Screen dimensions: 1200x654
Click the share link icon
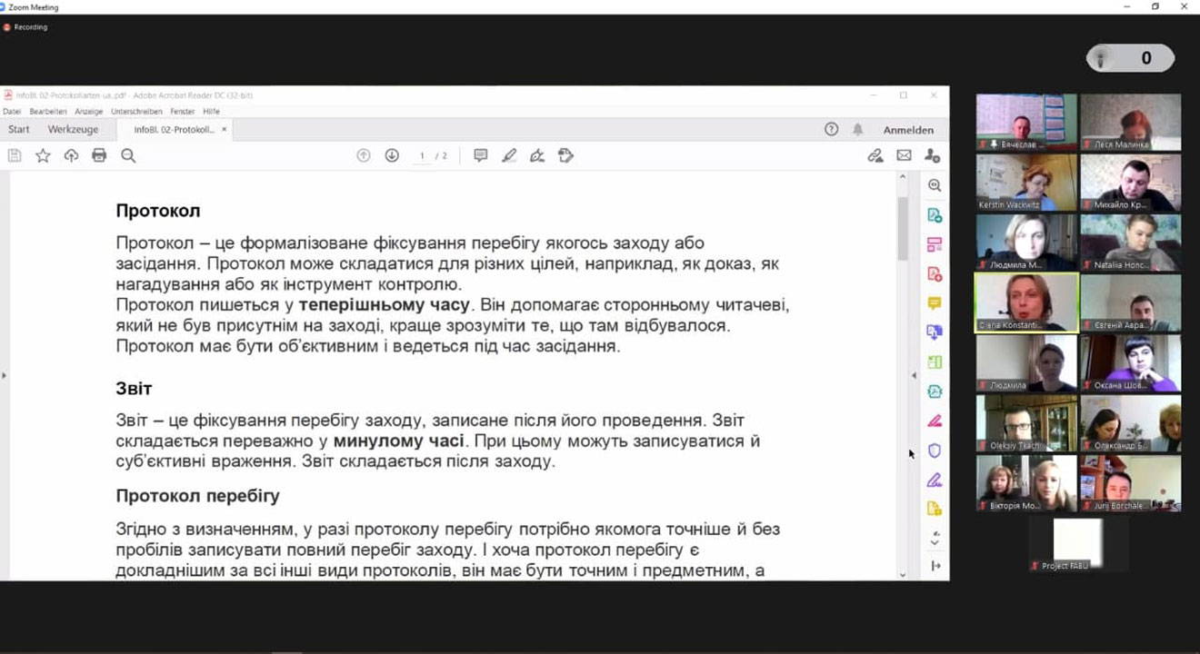[875, 155]
